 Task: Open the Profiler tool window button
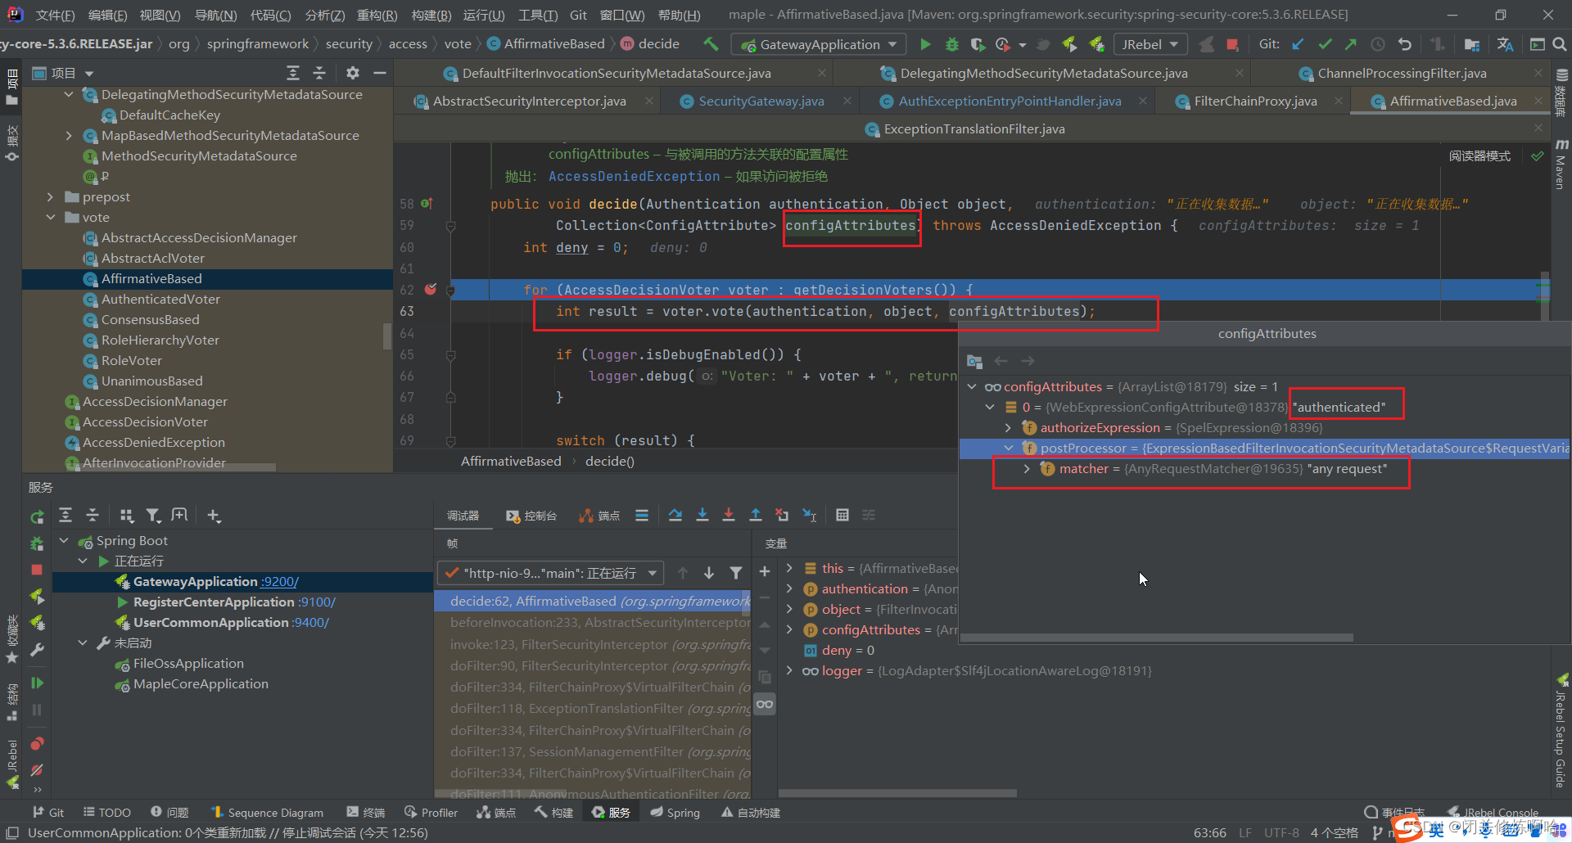click(x=431, y=812)
